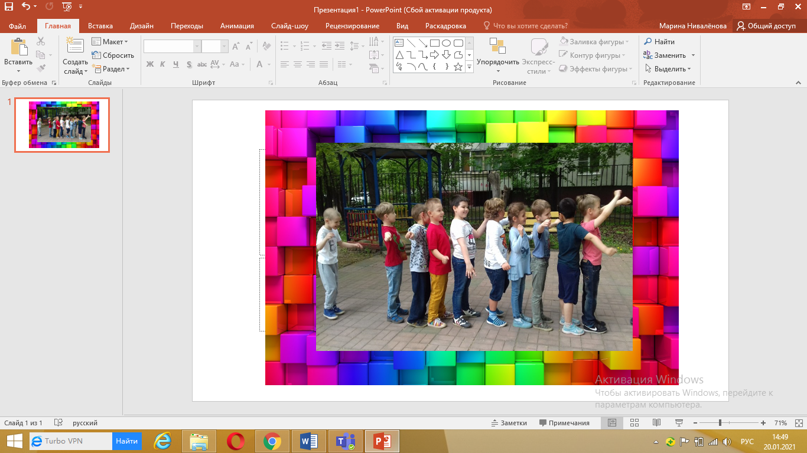Switch to the Переходы tab

tap(187, 26)
